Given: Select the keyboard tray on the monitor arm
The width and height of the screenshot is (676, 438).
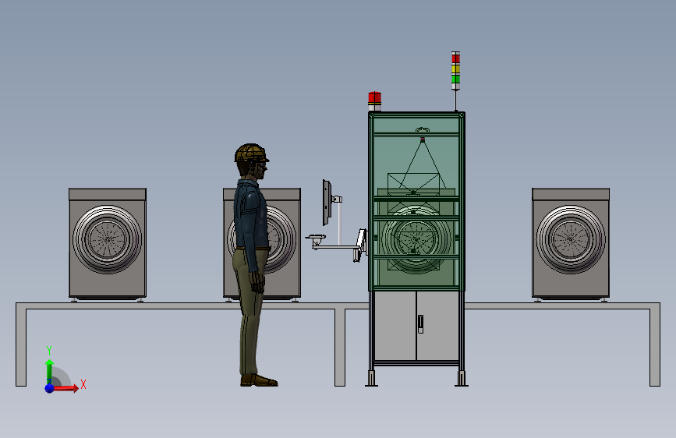Looking at the screenshot, I should [x=316, y=237].
